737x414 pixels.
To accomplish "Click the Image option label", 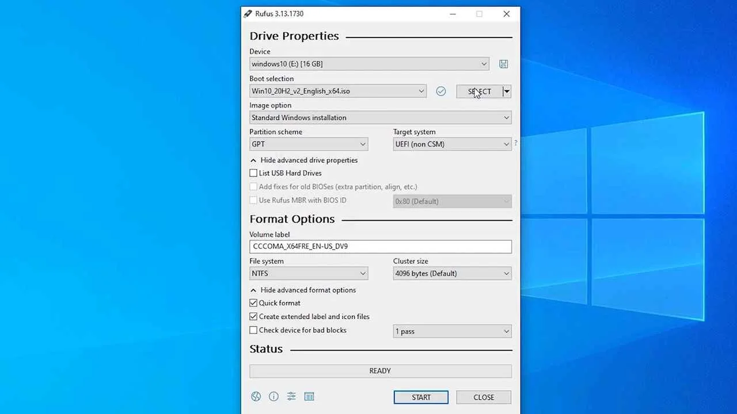I will [x=270, y=106].
